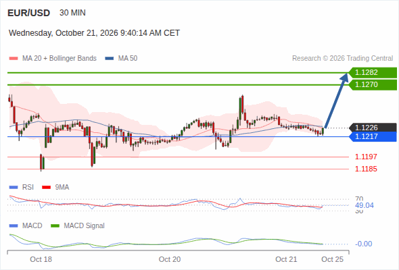Click the Oct 18 date axis label
The height and width of the screenshot is (270, 399).
tap(41, 259)
